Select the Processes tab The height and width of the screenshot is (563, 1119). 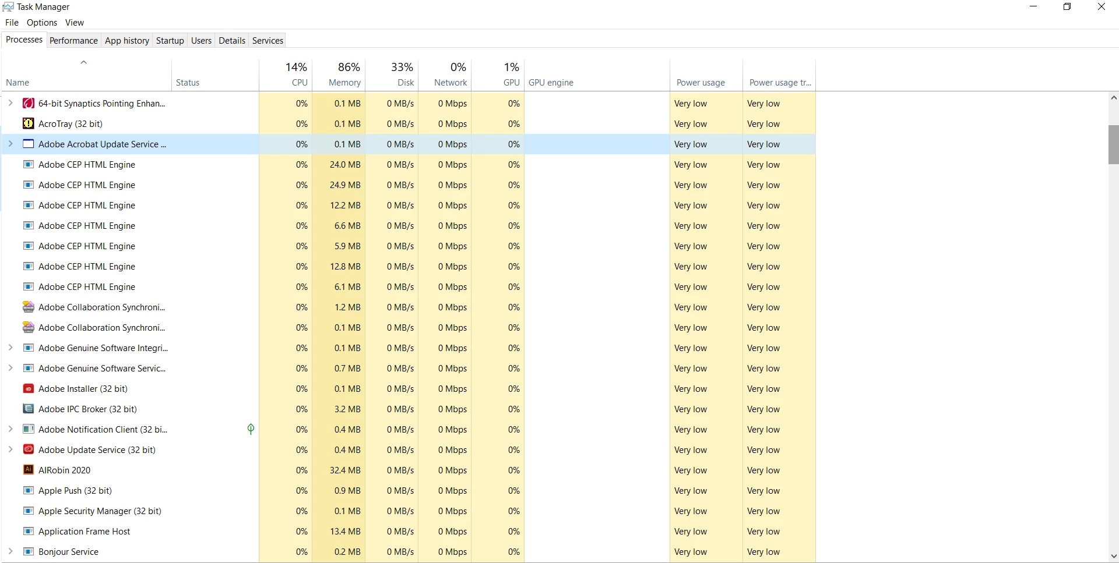coord(24,40)
